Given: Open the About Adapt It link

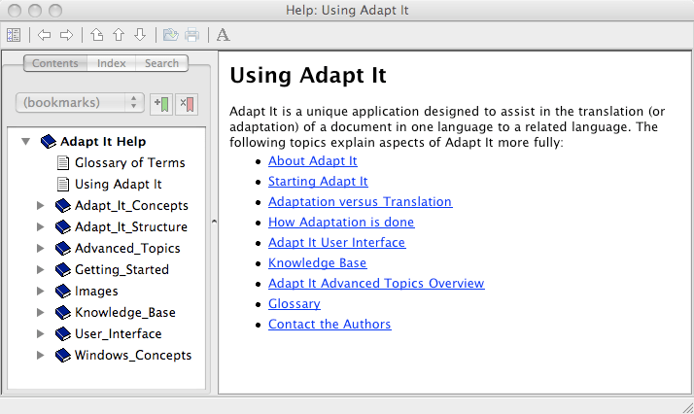Looking at the screenshot, I should coord(312,161).
